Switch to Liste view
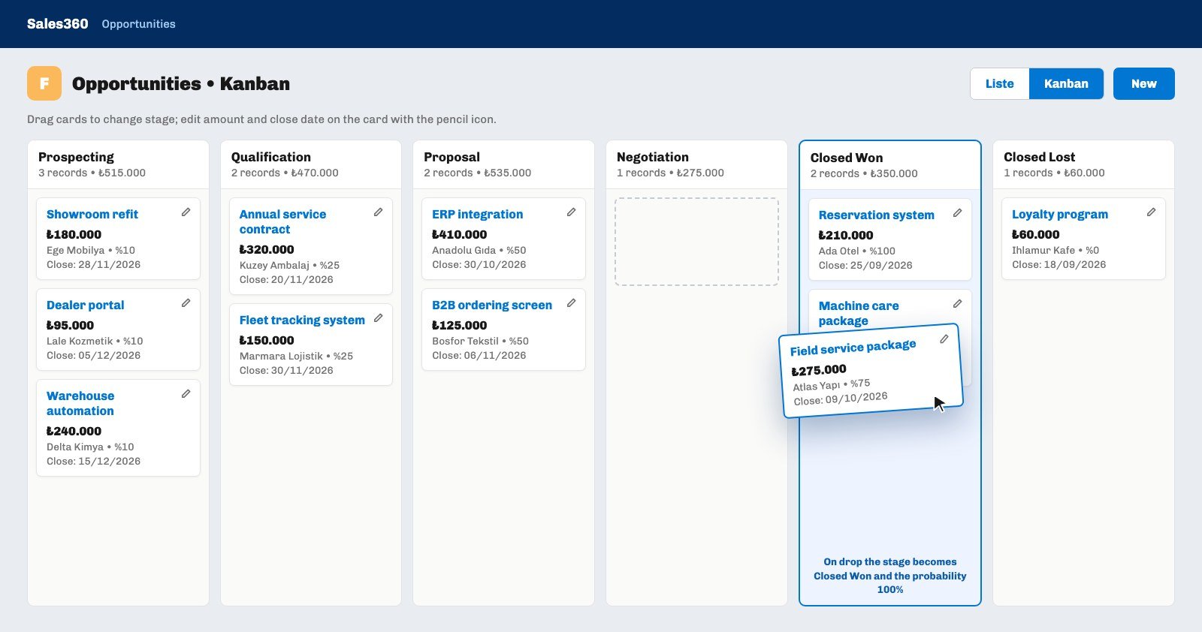The height and width of the screenshot is (632, 1202). coord(999,83)
